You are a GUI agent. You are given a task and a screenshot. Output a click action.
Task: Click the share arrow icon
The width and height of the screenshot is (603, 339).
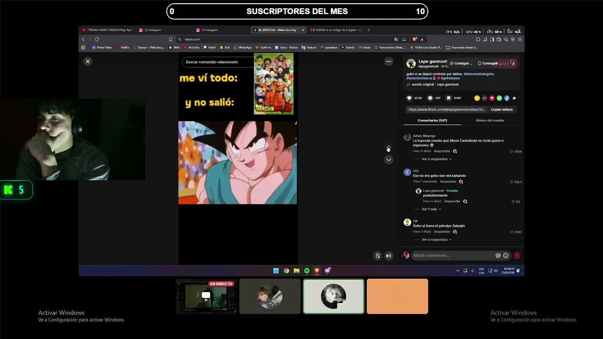tap(514, 98)
